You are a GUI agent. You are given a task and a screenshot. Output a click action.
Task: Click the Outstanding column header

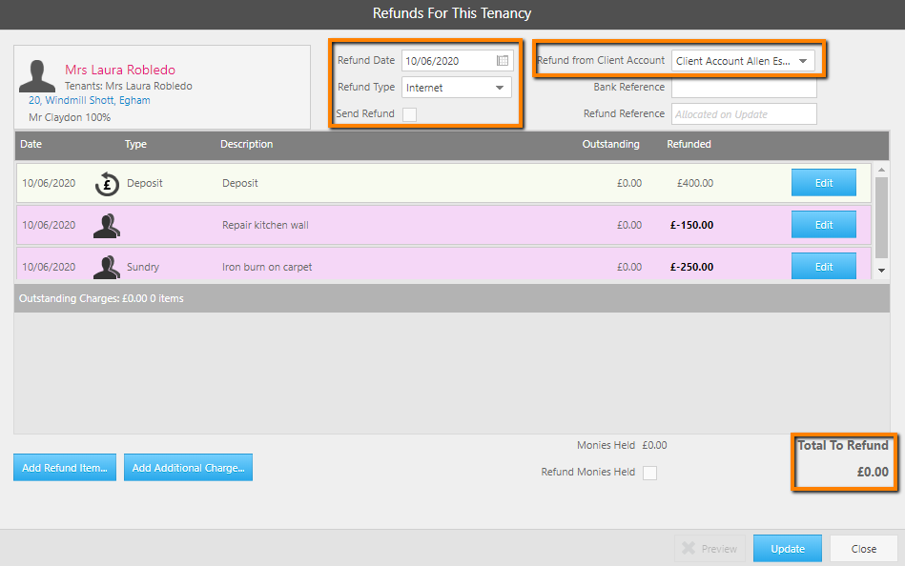point(610,144)
